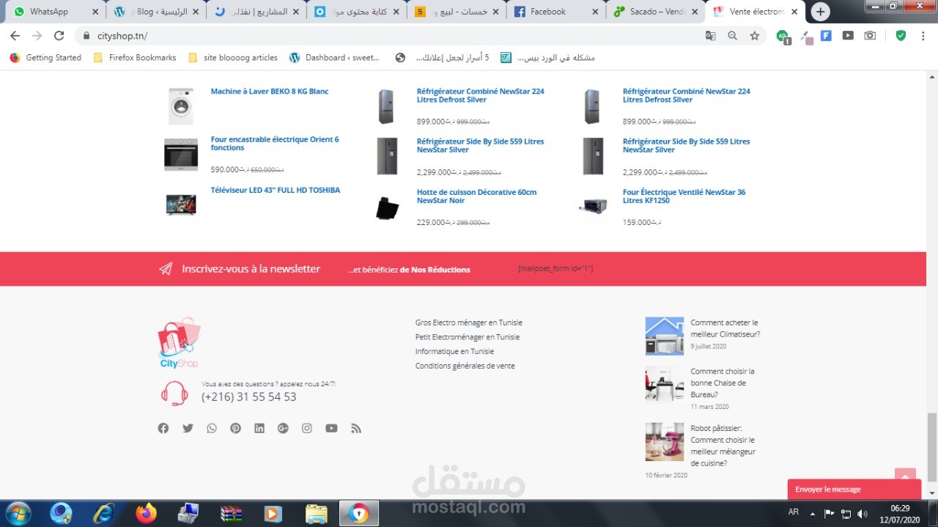The height and width of the screenshot is (527, 938).
Task: Click the BEKO washing machine thumbnail
Action: 181,106
